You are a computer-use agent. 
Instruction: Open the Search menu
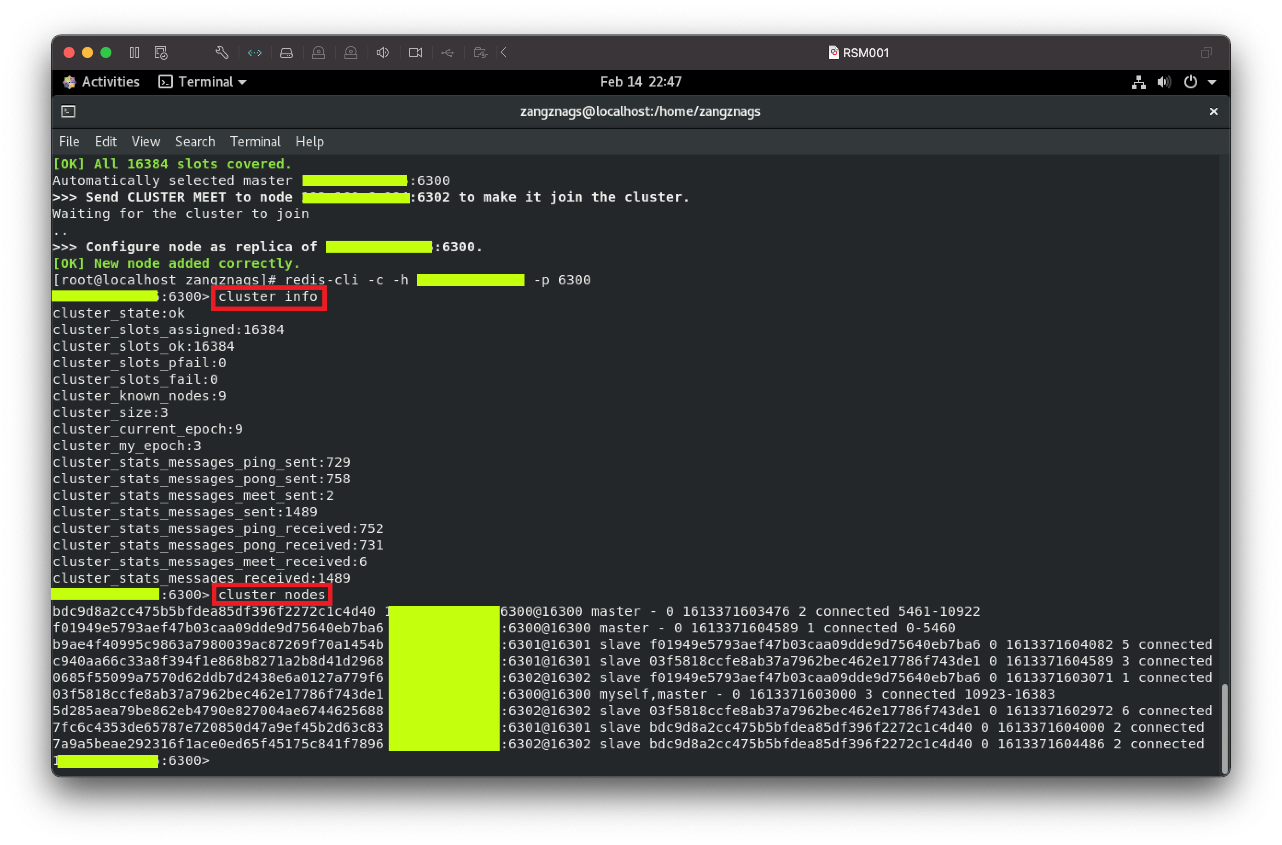[x=195, y=141]
